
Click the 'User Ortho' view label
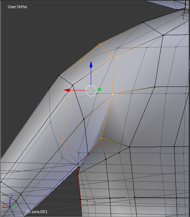coord(17,7)
